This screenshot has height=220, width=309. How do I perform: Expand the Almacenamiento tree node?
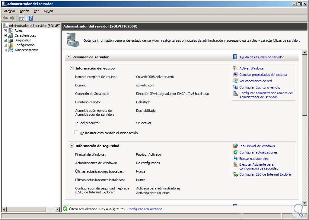[x=5, y=50]
